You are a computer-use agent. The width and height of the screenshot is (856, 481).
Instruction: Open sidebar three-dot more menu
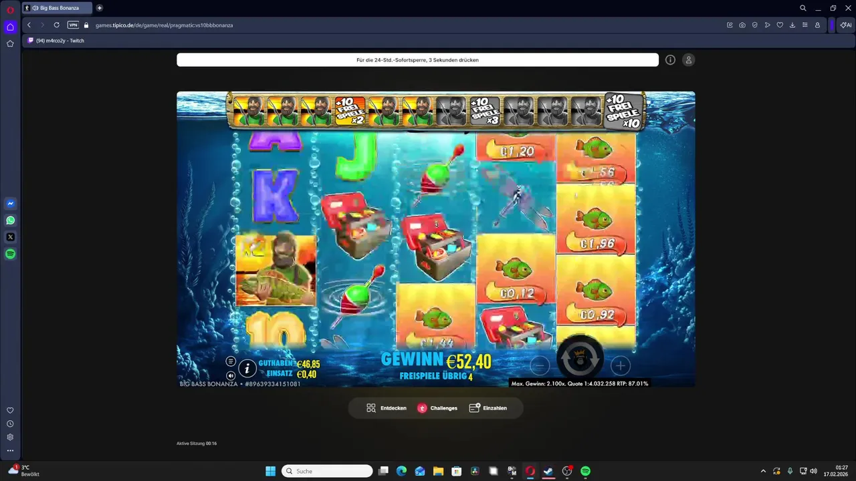(x=10, y=450)
